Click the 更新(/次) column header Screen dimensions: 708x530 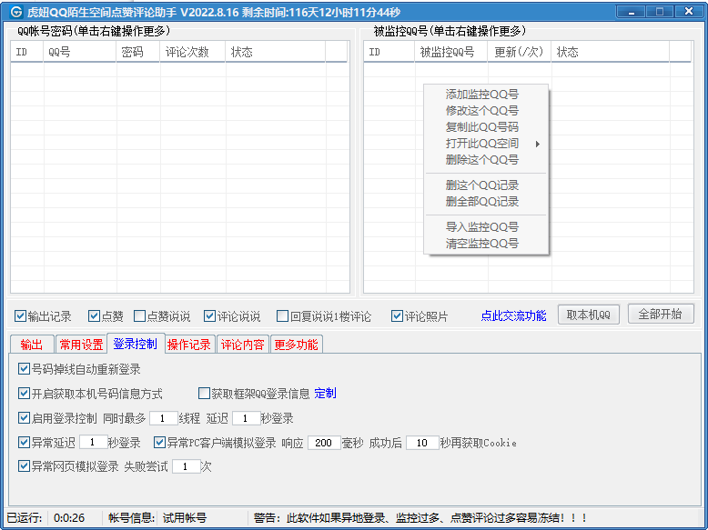click(520, 52)
